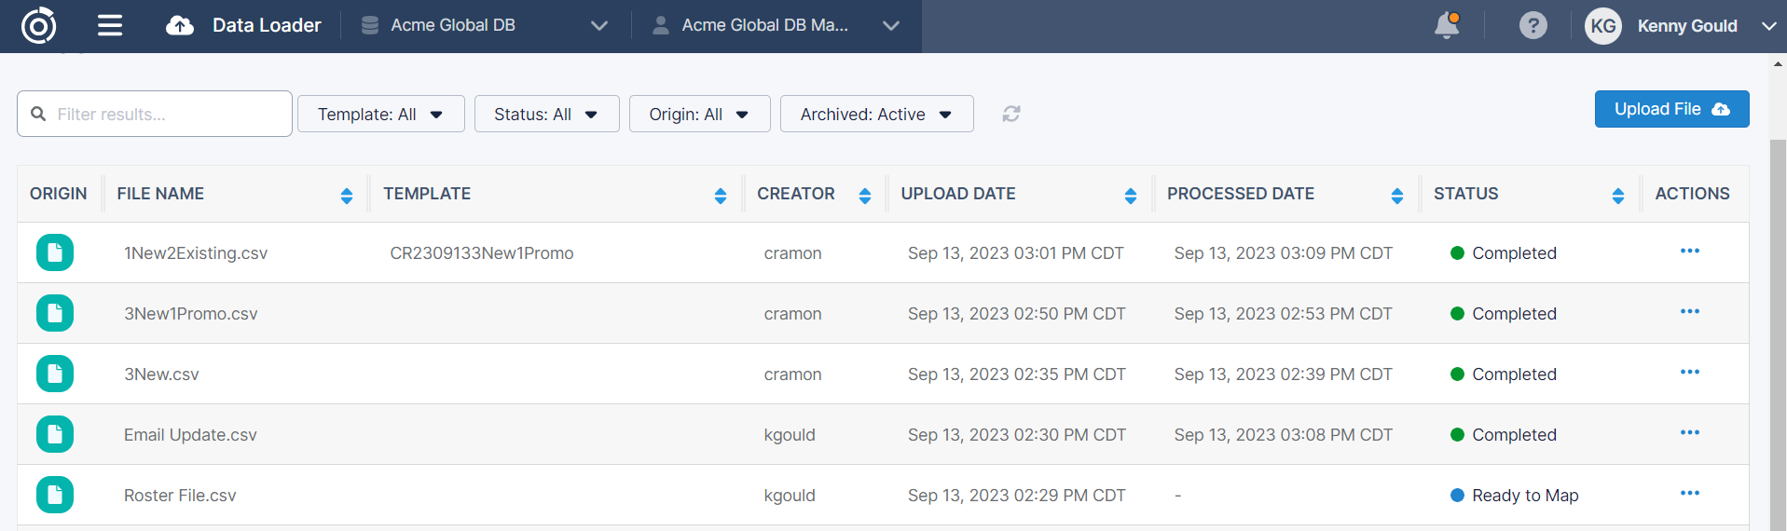Open the notifications bell

pos(1446,25)
